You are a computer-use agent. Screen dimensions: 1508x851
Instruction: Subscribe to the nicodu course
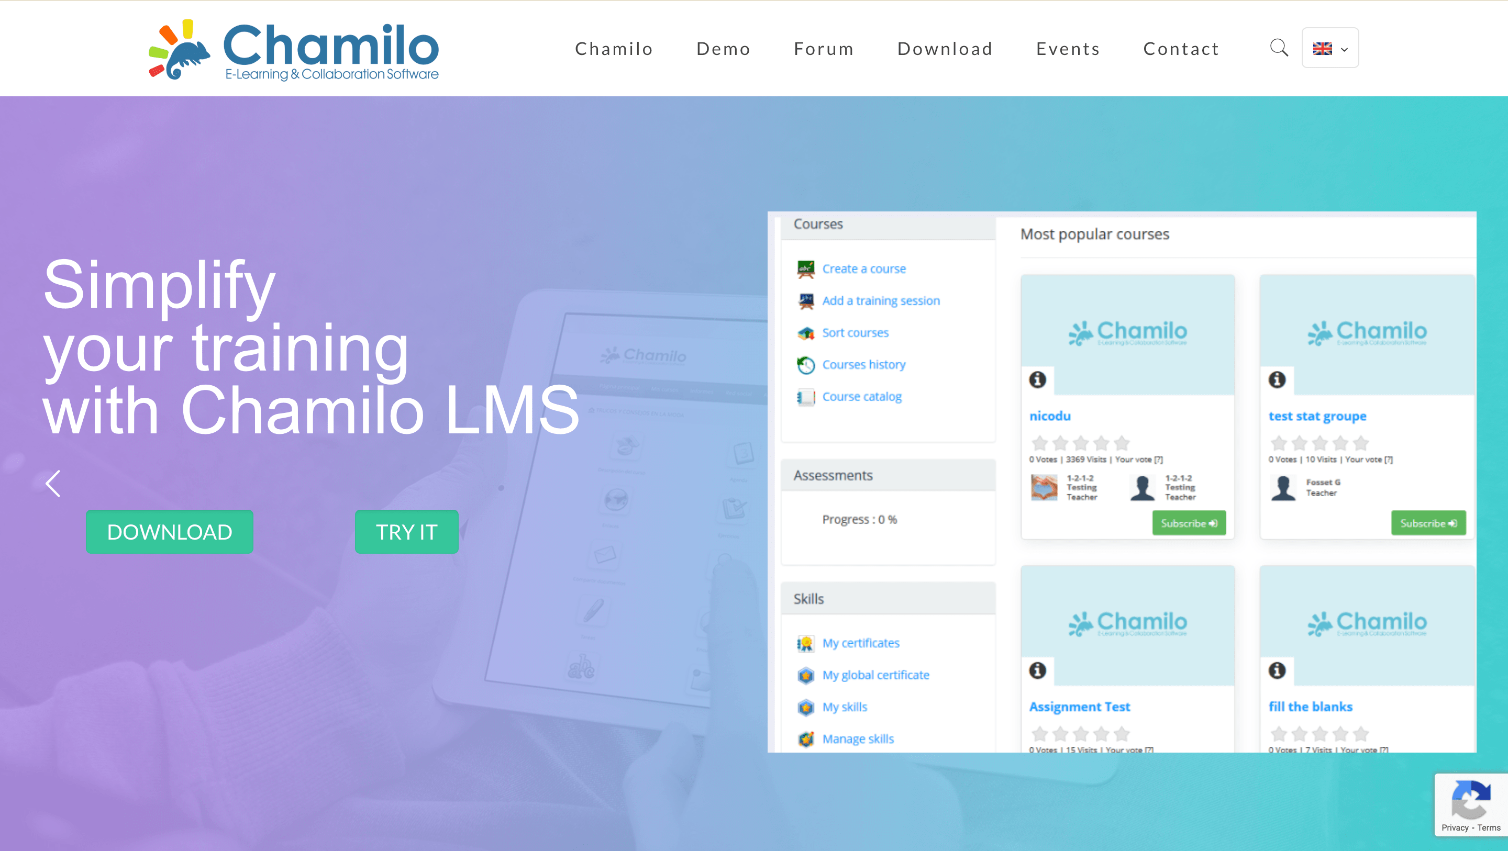[1189, 523]
